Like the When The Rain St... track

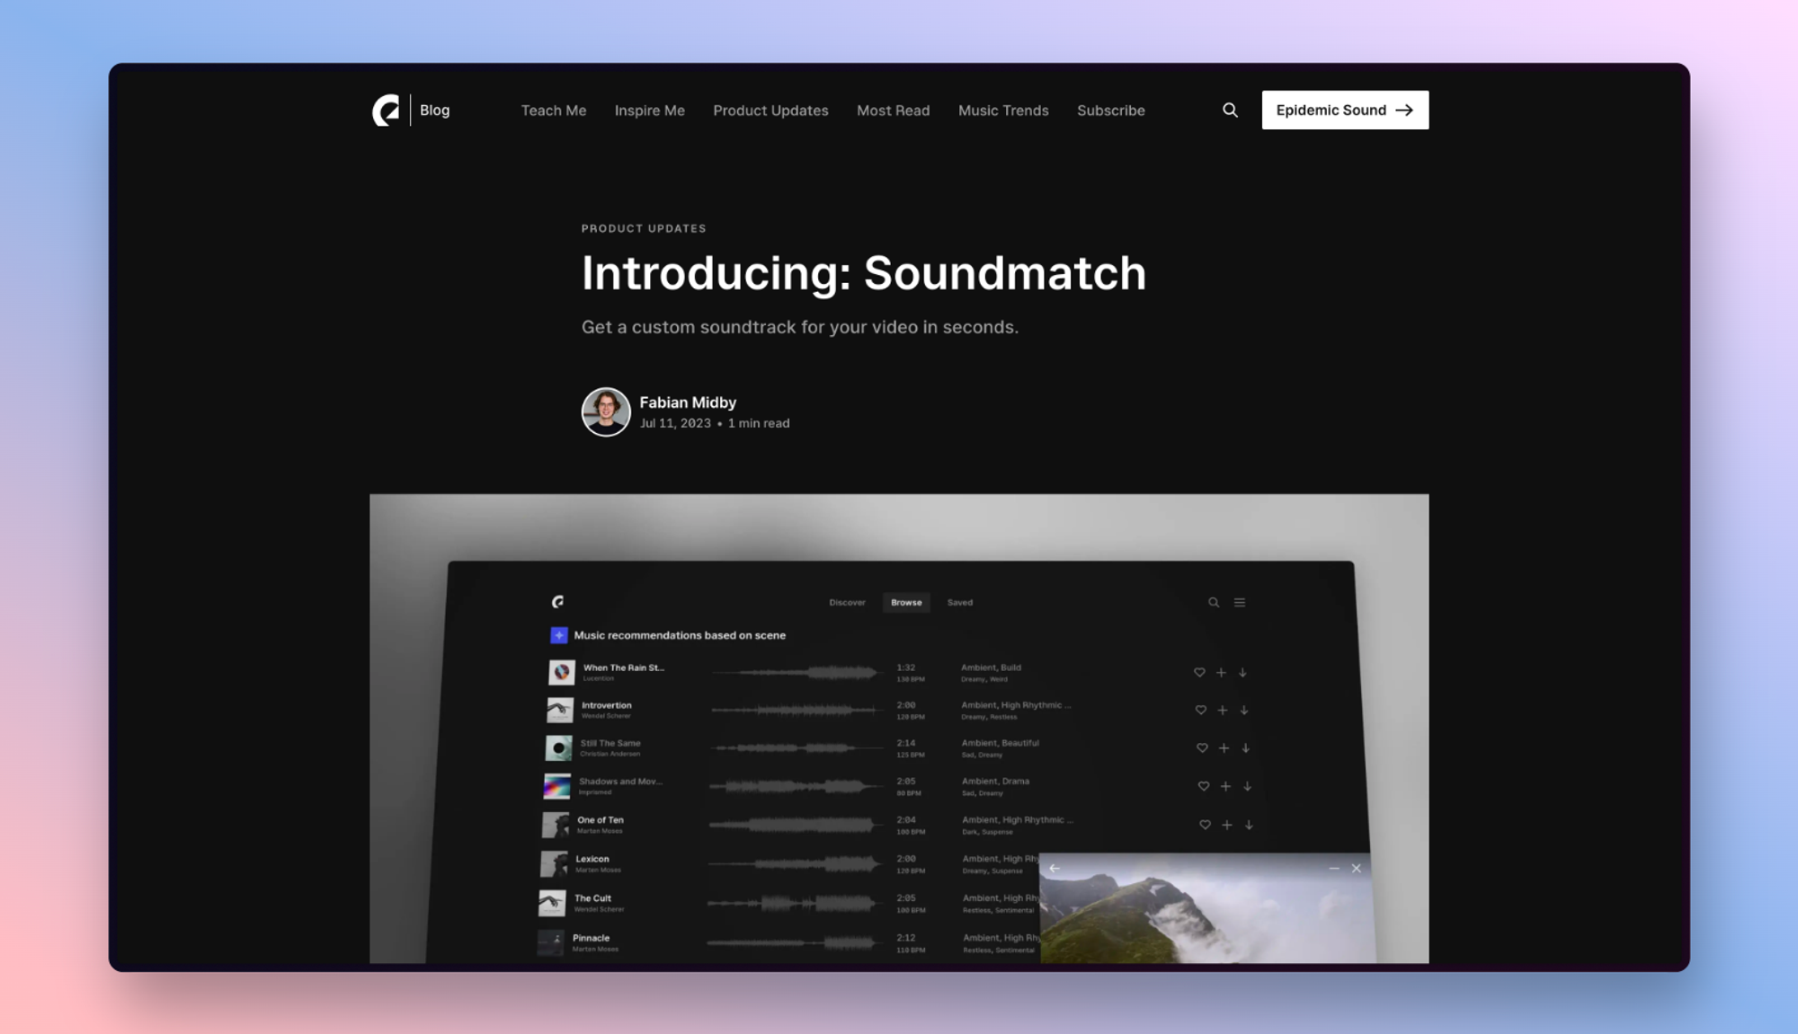click(1198, 672)
